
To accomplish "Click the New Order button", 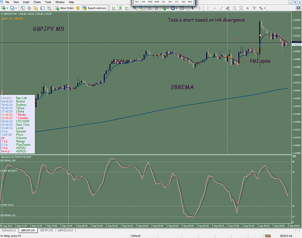I will tap(65, 8).
